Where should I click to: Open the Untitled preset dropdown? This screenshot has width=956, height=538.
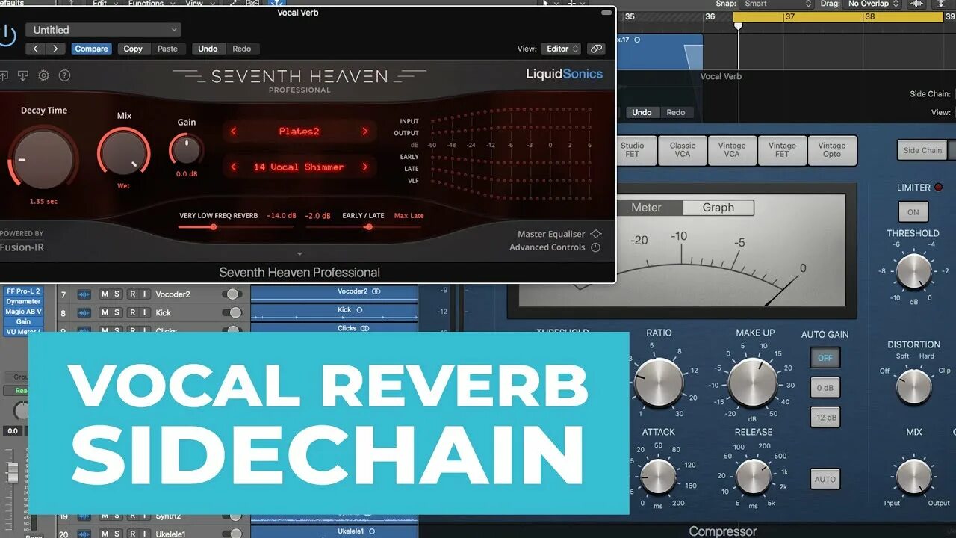pyautogui.click(x=103, y=30)
